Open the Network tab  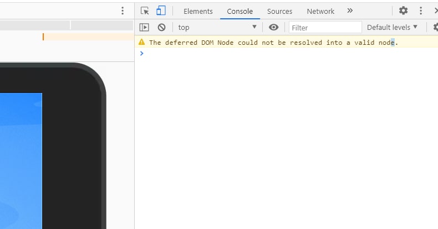(x=320, y=12)
